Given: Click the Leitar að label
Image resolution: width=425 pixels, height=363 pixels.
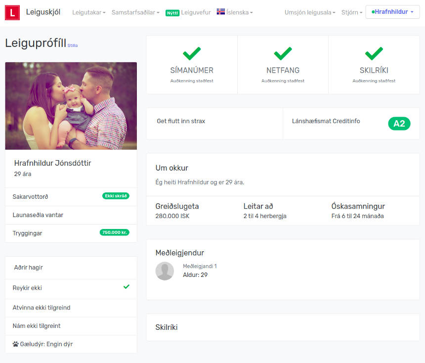Looking at the screenshot, I should click(x=258, y=206).
